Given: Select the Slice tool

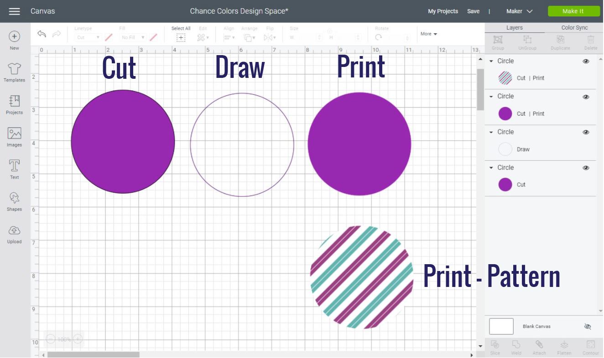Looking at the screenshot, I should click(x=495, y=346).
